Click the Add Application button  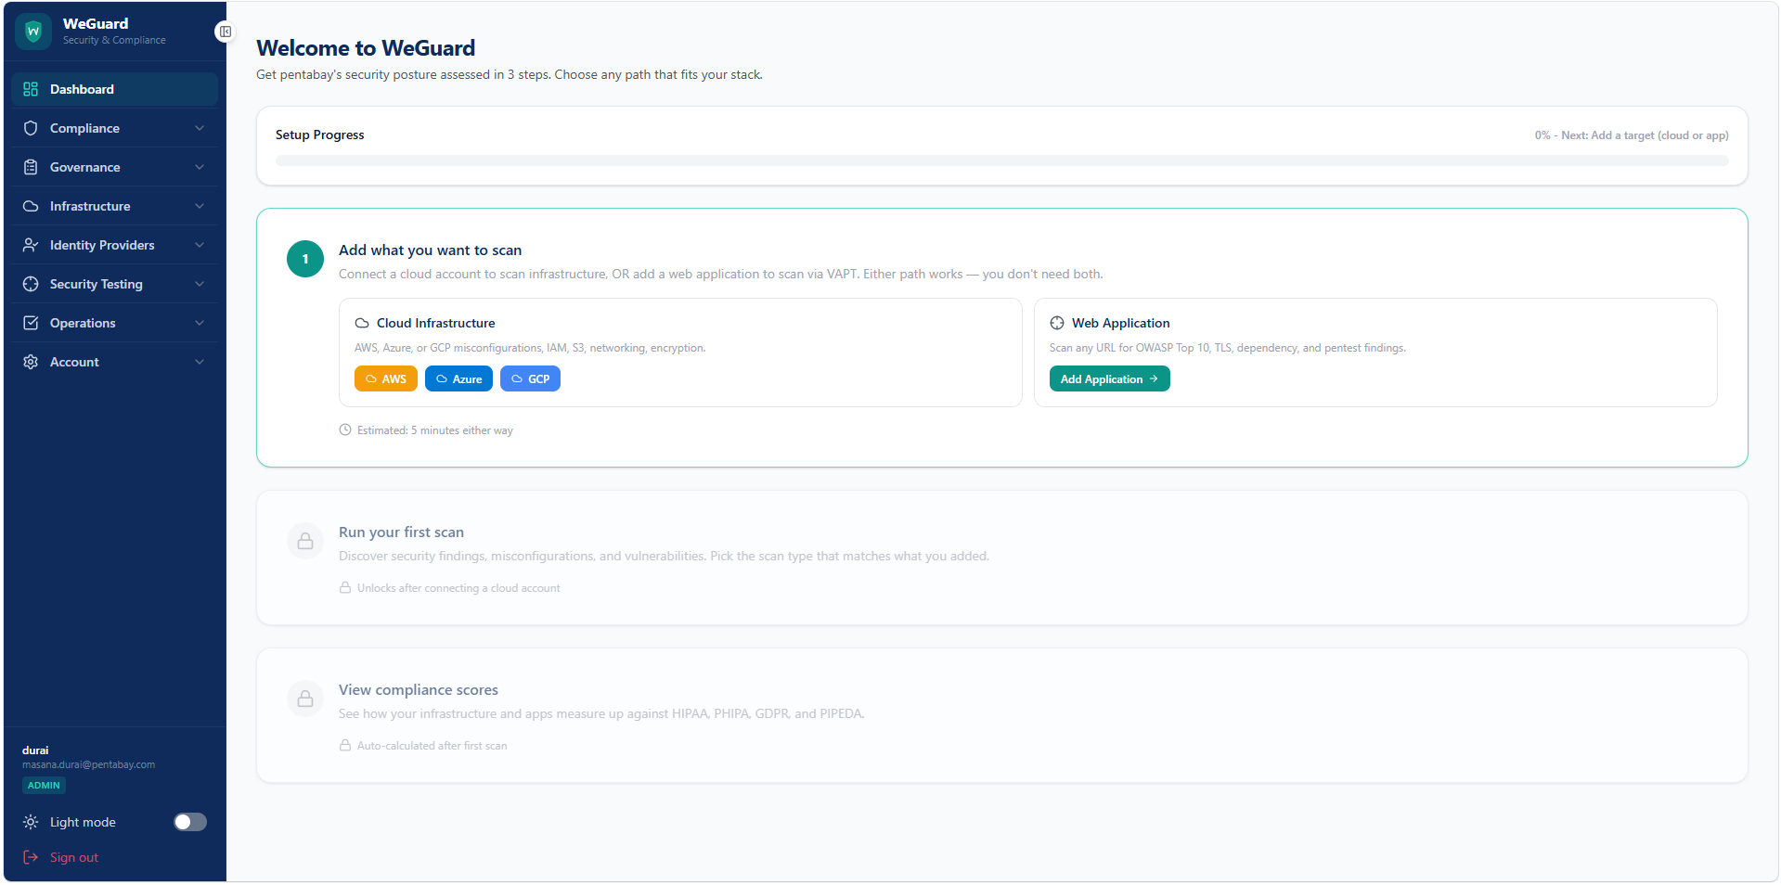click(1109, 378)
